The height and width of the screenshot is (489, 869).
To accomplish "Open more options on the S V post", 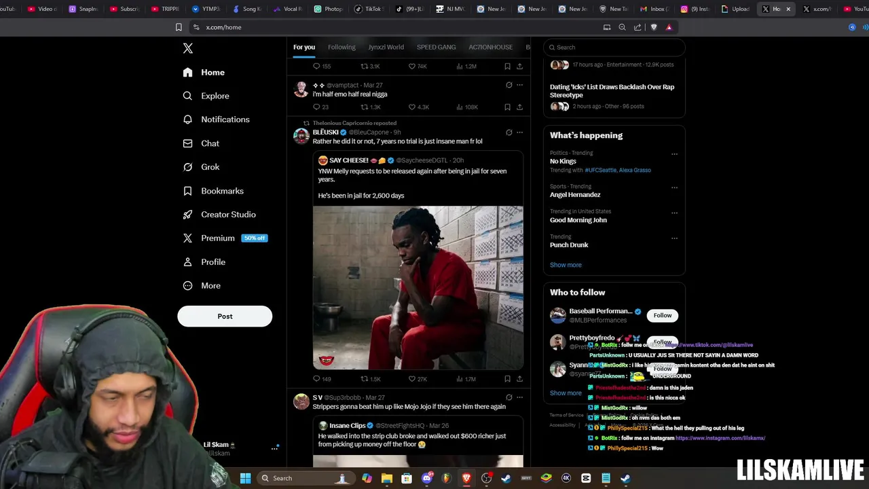I will pyautogui.click(x=519, y=397).
